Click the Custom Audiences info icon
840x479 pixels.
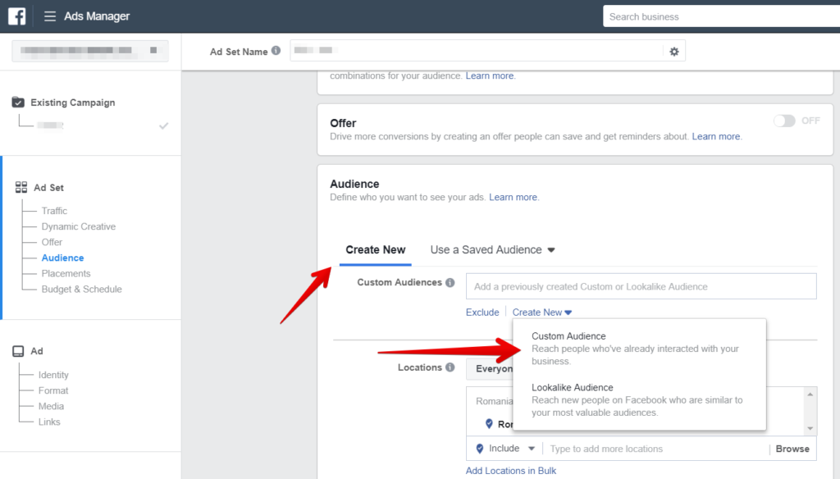pos(450,282)
